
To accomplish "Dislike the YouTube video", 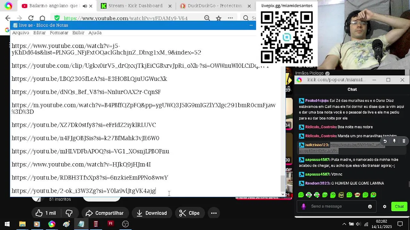I will (x=69, y=213).
